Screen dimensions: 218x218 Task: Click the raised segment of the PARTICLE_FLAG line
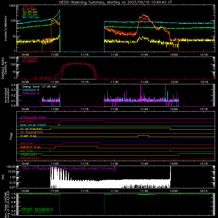pos(76,146)
